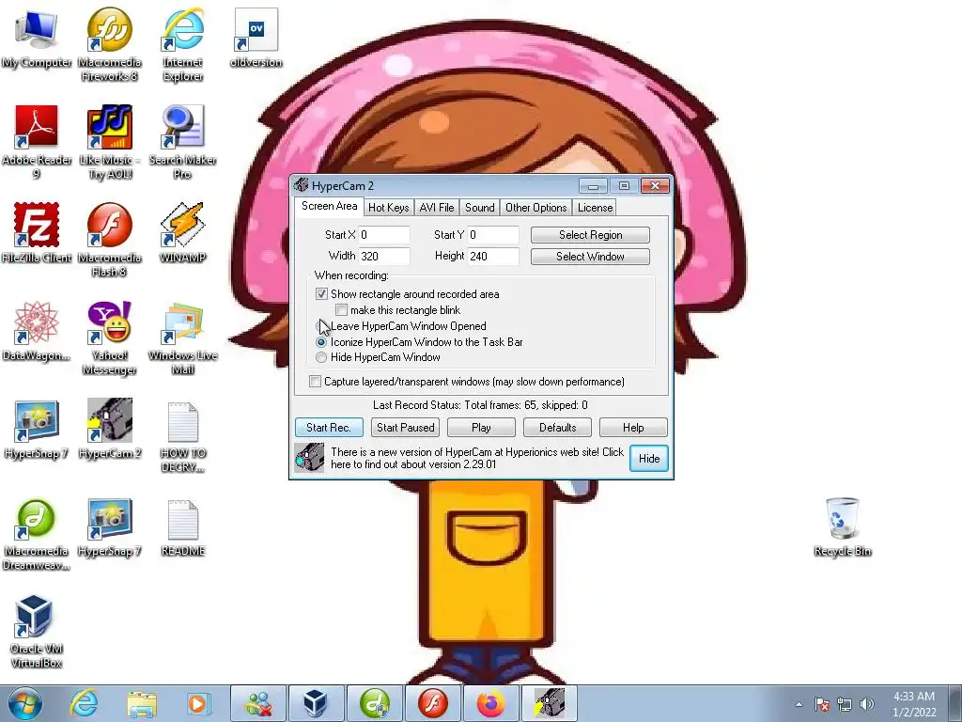Switch to the Other Options tab
The image size is (962, 722).
pos(536,208)
